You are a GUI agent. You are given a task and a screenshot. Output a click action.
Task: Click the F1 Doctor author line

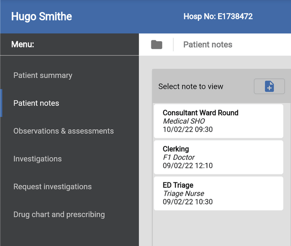point(179,157)
